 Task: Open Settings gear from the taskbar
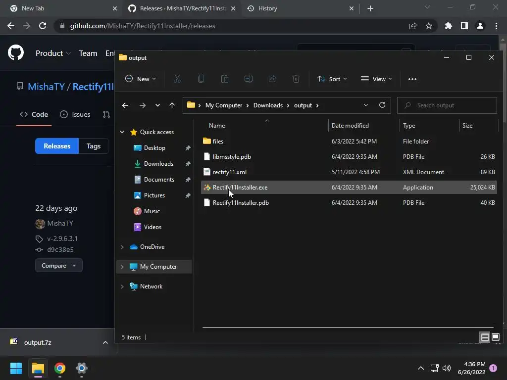(82, 368)
